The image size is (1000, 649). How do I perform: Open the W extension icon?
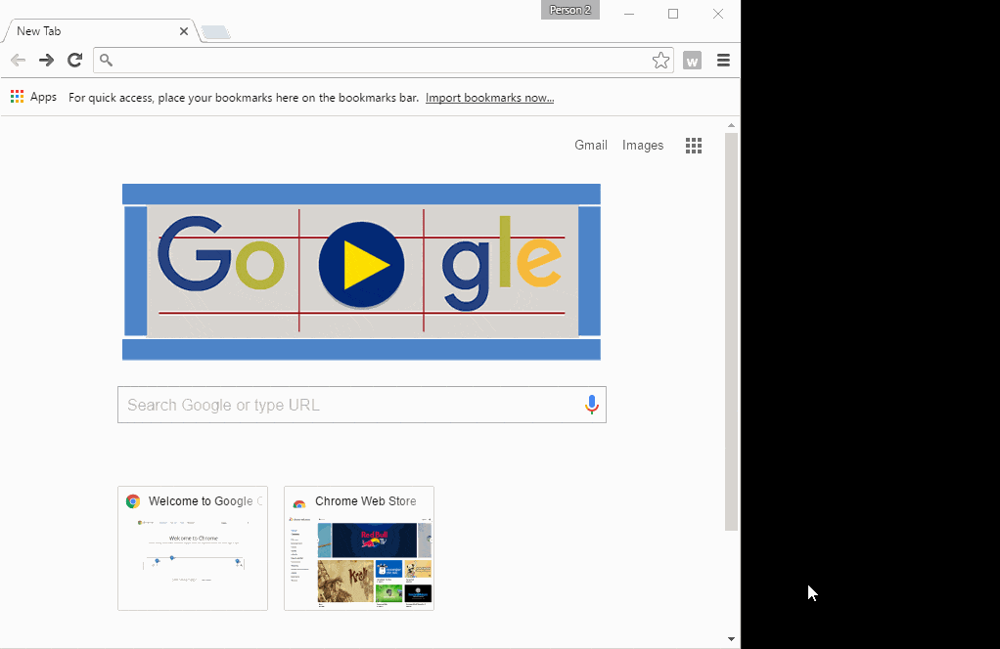[692, 61]
